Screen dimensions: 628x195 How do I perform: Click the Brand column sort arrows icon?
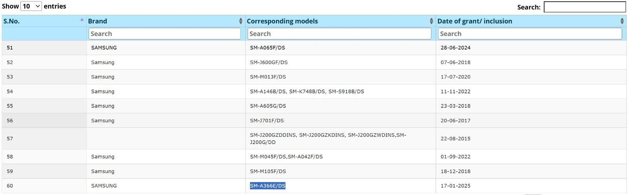[241, 21]
